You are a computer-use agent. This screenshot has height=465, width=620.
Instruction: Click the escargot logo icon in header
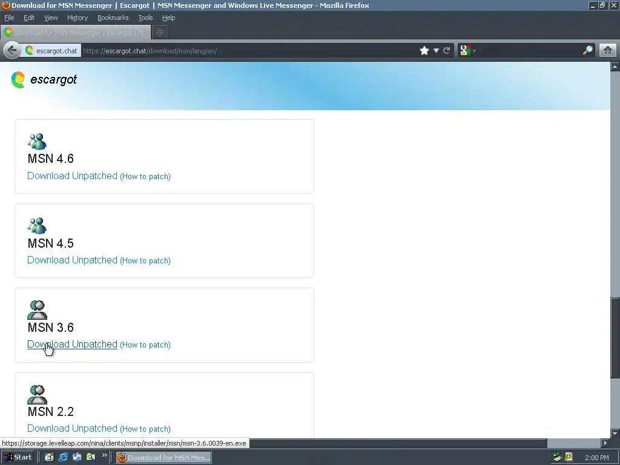pyautogui.click(x=18, y=79)
